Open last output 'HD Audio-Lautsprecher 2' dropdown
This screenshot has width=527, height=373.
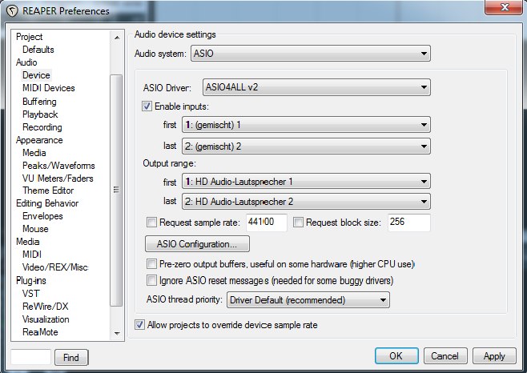pyautogui.click(x=306, y=202)
